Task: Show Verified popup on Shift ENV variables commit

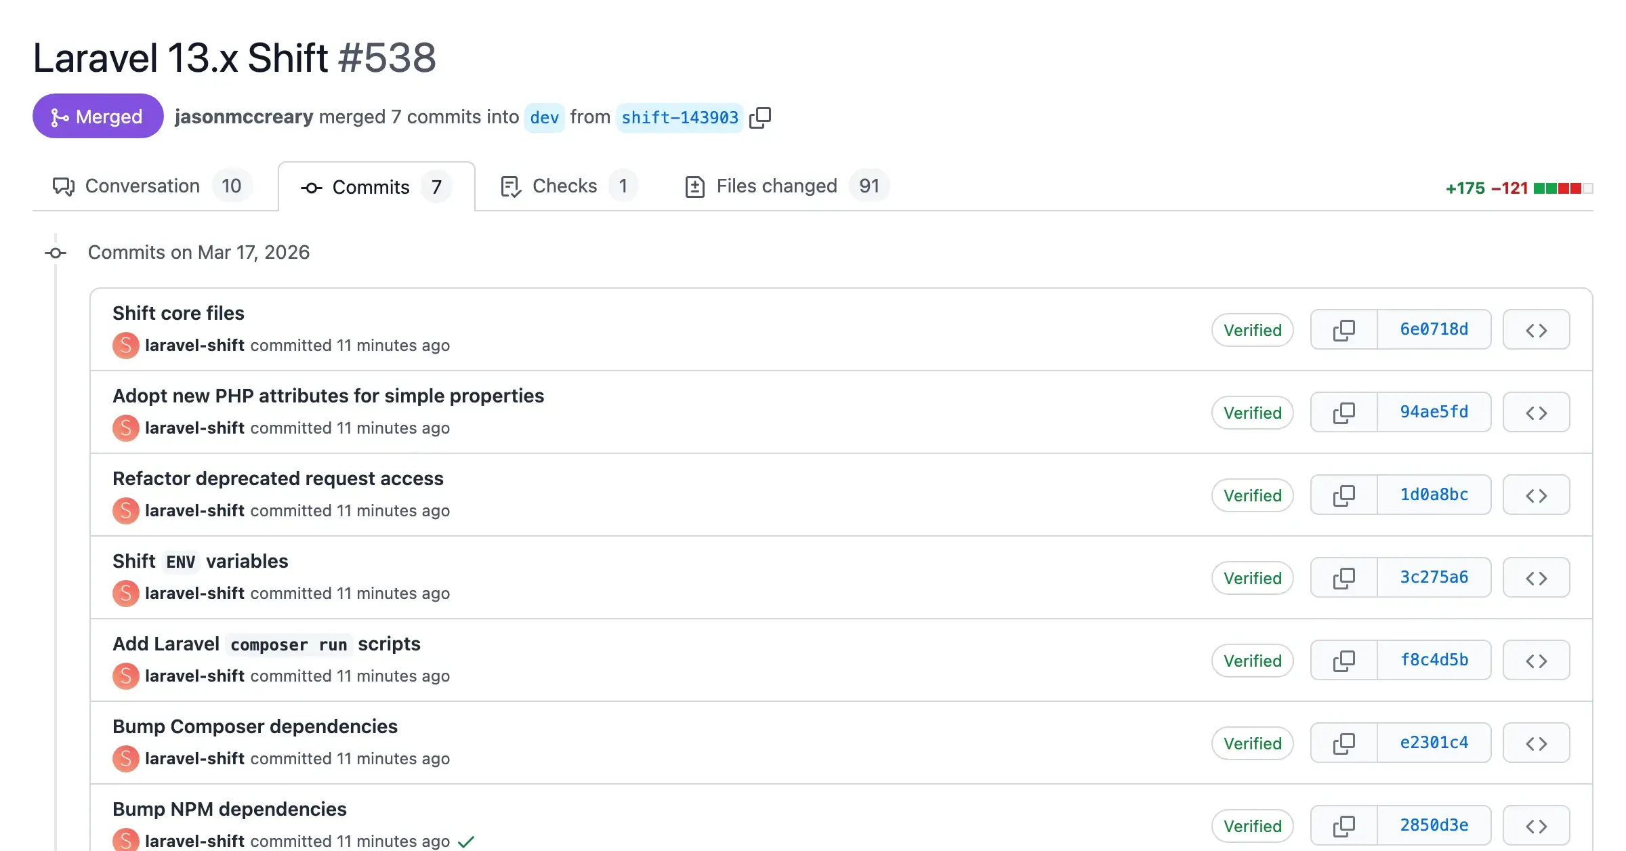Action: click(x=1252, y=577)
